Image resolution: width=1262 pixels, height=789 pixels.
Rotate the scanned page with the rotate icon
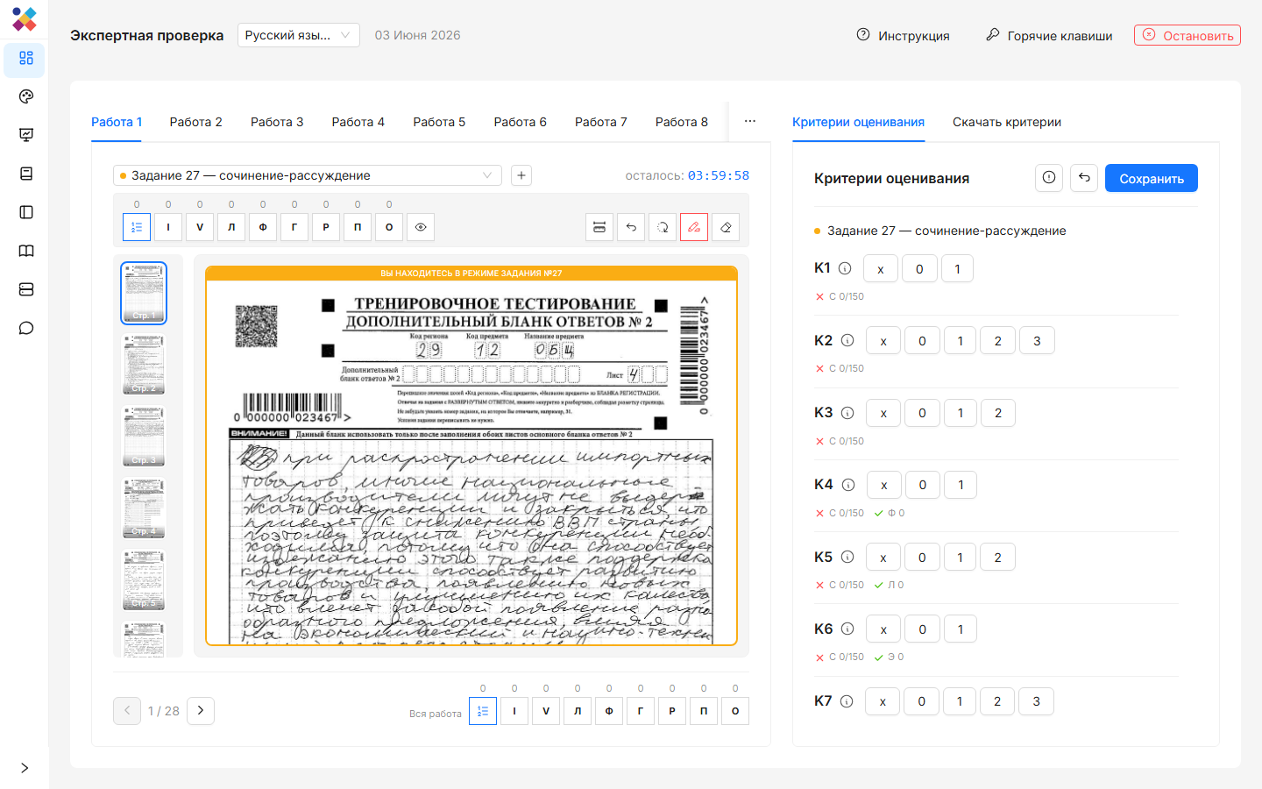[x=663, y=227]
